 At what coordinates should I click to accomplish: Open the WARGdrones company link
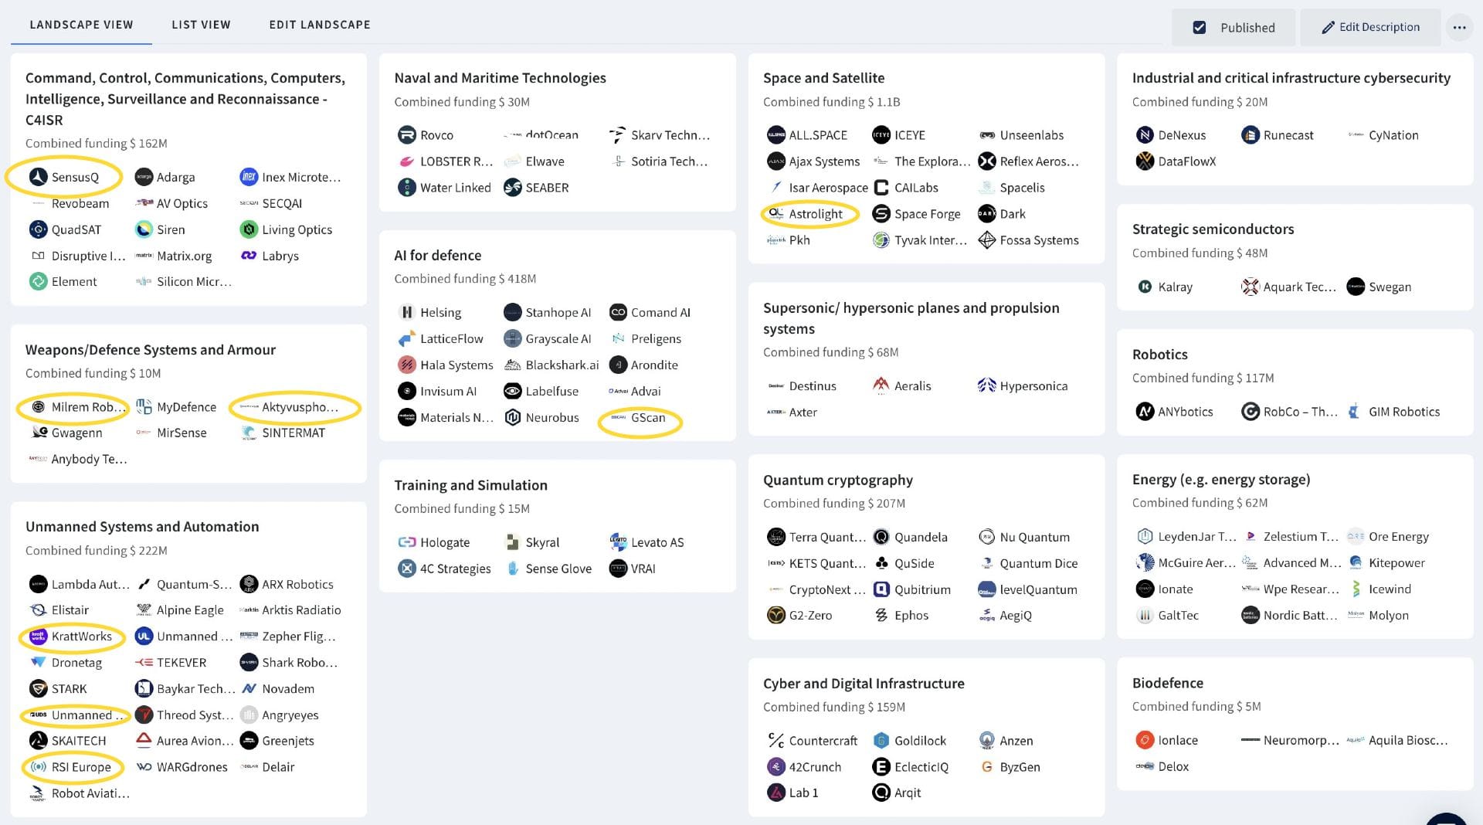pyautogui.click(x=192, y=767)
